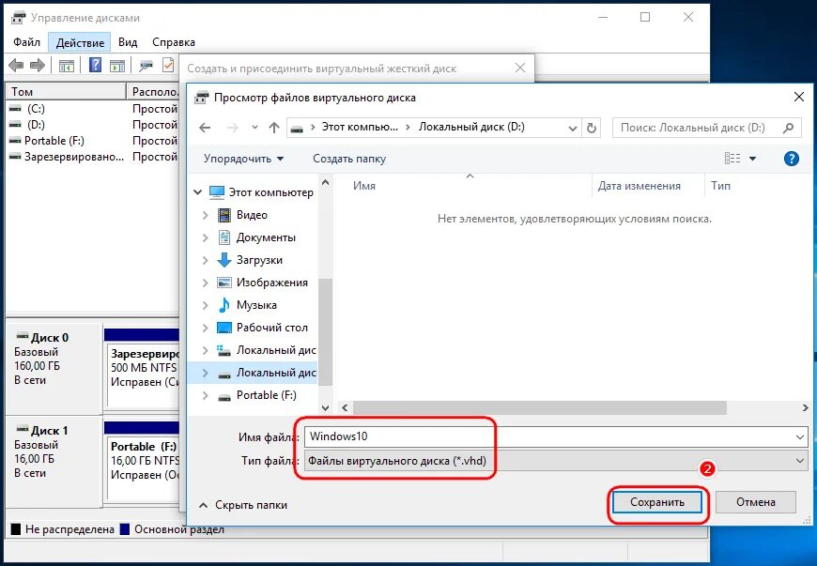This screenshot has height=566, width=817.
Task: Refresh the Локальный диск (D:) folder view
Action: pyautogui.click(x=592, y=128)
